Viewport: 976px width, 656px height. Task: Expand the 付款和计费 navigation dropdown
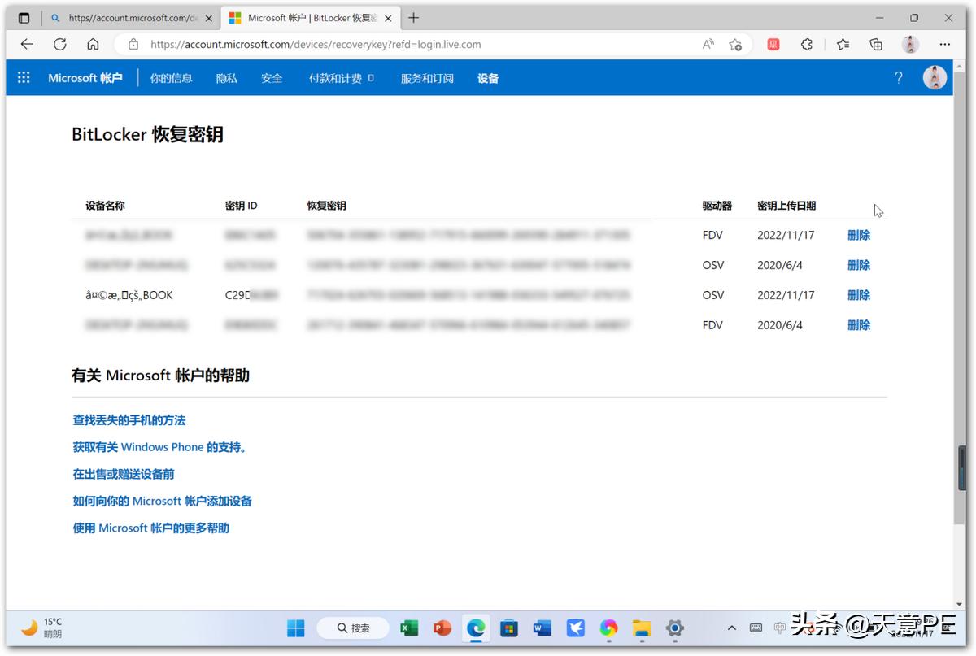(x=336, y=77)
